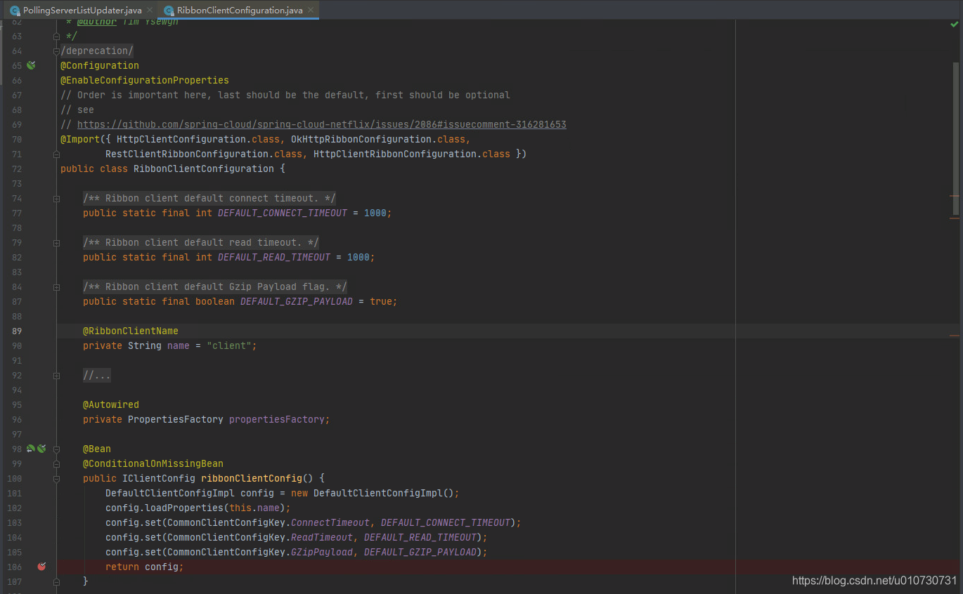Click the green inspection checkmark in the top corner
The height and width of the screenshot is (594, 963).
pyautogui.click(x=954, y=25)
